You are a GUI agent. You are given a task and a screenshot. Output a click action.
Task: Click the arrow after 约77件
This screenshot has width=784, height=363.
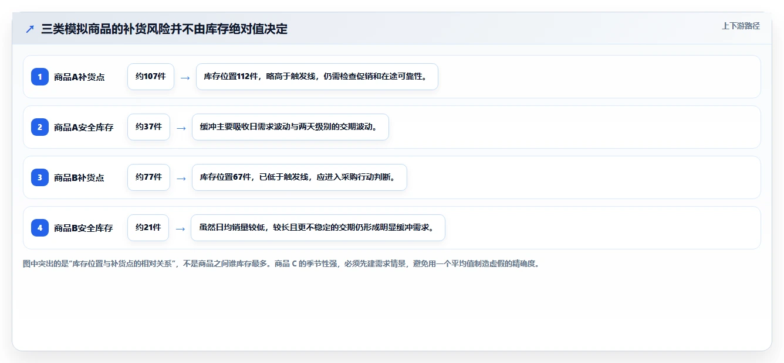[181, 178]
